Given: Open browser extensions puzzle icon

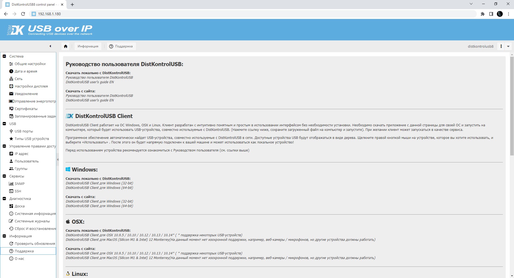Looking at the screenshot, I should tap(483, 14).
